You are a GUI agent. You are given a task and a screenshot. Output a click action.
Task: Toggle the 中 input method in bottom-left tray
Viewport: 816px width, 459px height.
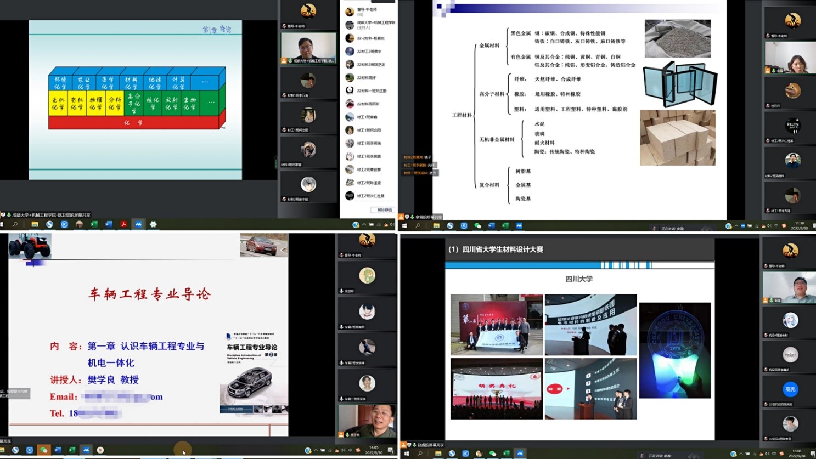point(350,450)
